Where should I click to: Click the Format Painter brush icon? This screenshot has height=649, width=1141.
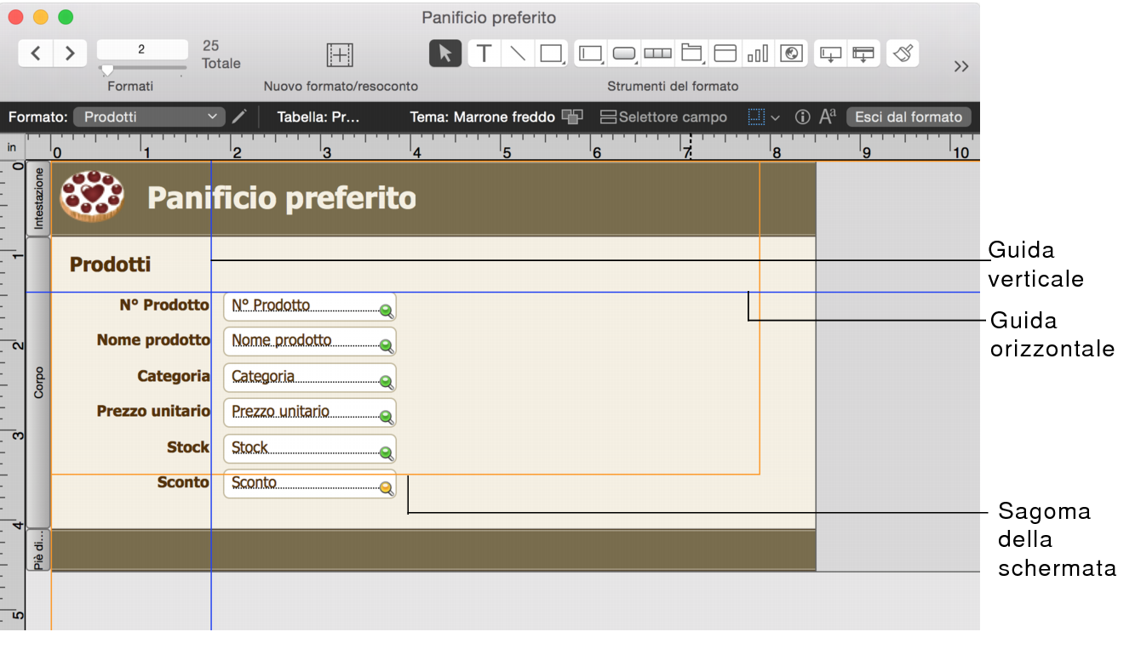click(903, 54)
